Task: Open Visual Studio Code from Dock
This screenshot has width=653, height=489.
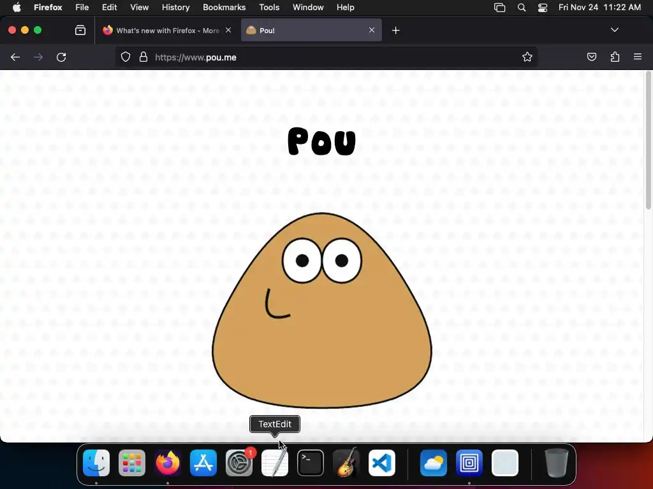Action: [382, 463]
